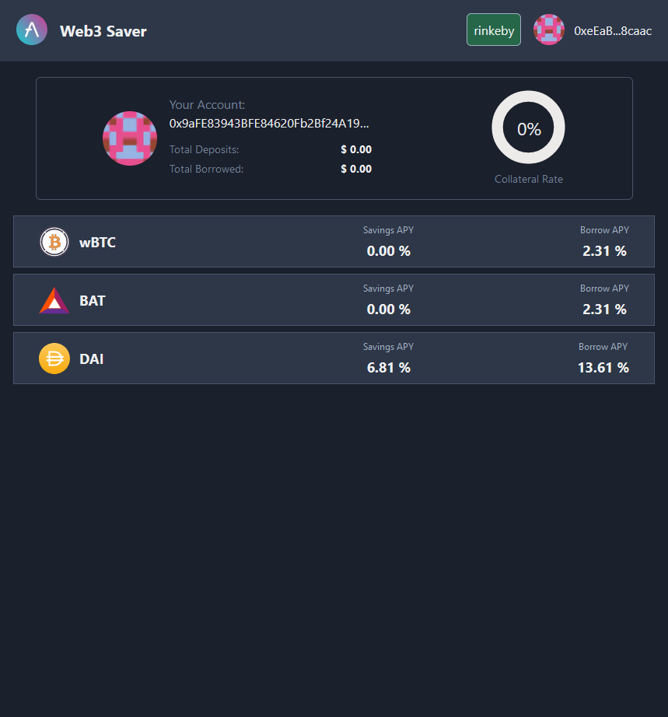The image size is (668, 717).
Task: Expand the wBTC market row
Action: click(233, 242)
